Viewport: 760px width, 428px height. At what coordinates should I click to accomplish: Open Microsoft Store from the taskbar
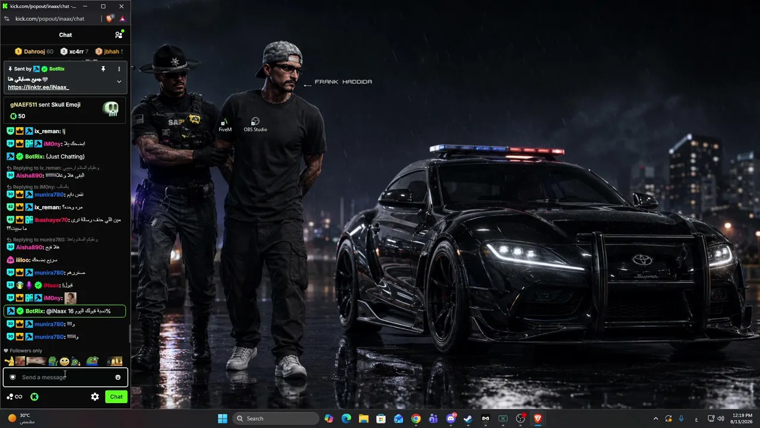coord(381,418)
